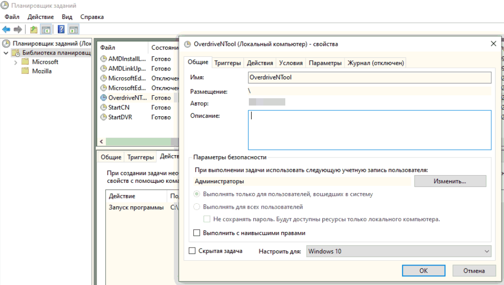Click the folder up-level toolbar icon
The width and height of the screenshot is (504, 285).
pyautogui.click(x=34, y=30)
